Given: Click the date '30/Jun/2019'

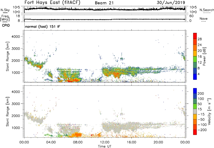Looking at the screenshot, I should pyautogui.click(x=171, y=2).
